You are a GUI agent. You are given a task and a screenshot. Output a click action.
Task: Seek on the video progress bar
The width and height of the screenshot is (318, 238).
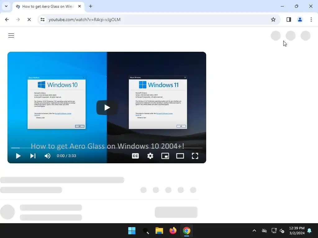click(107, 148)
